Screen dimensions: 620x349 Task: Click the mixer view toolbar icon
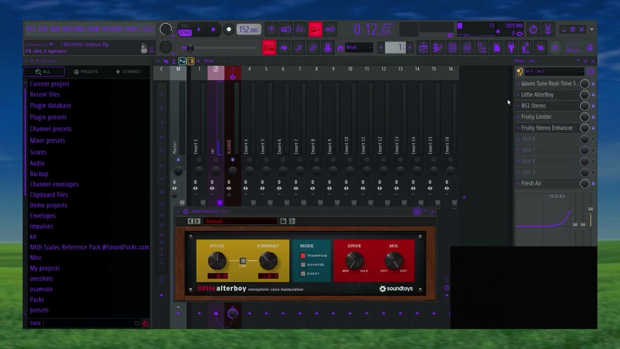pos(467,48)
